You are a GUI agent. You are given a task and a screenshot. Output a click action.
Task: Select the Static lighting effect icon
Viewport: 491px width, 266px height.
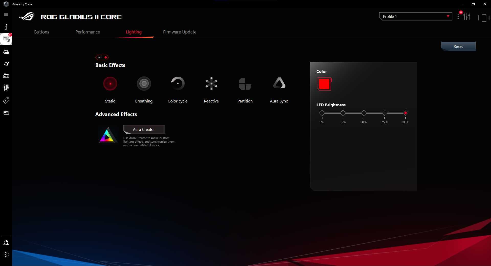(110, 84)
